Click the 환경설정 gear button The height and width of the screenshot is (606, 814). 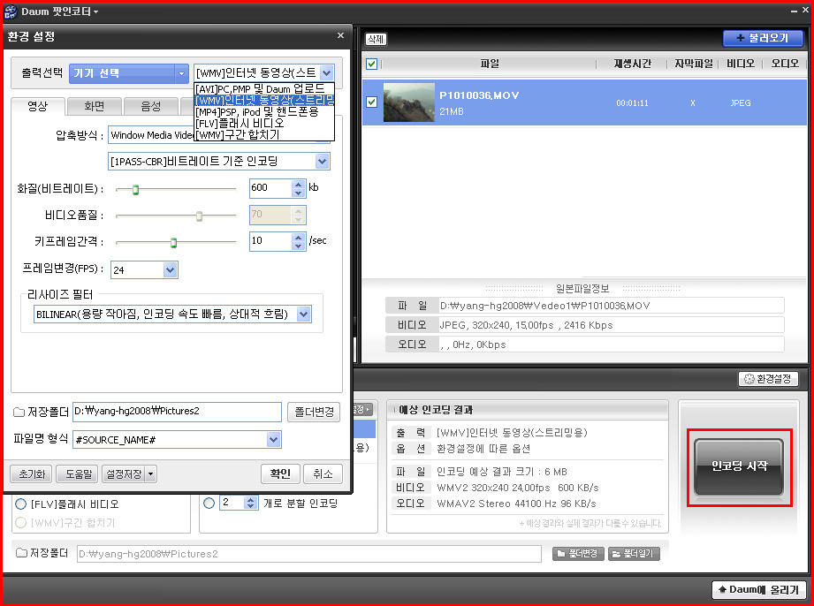(x=768, y=379)
